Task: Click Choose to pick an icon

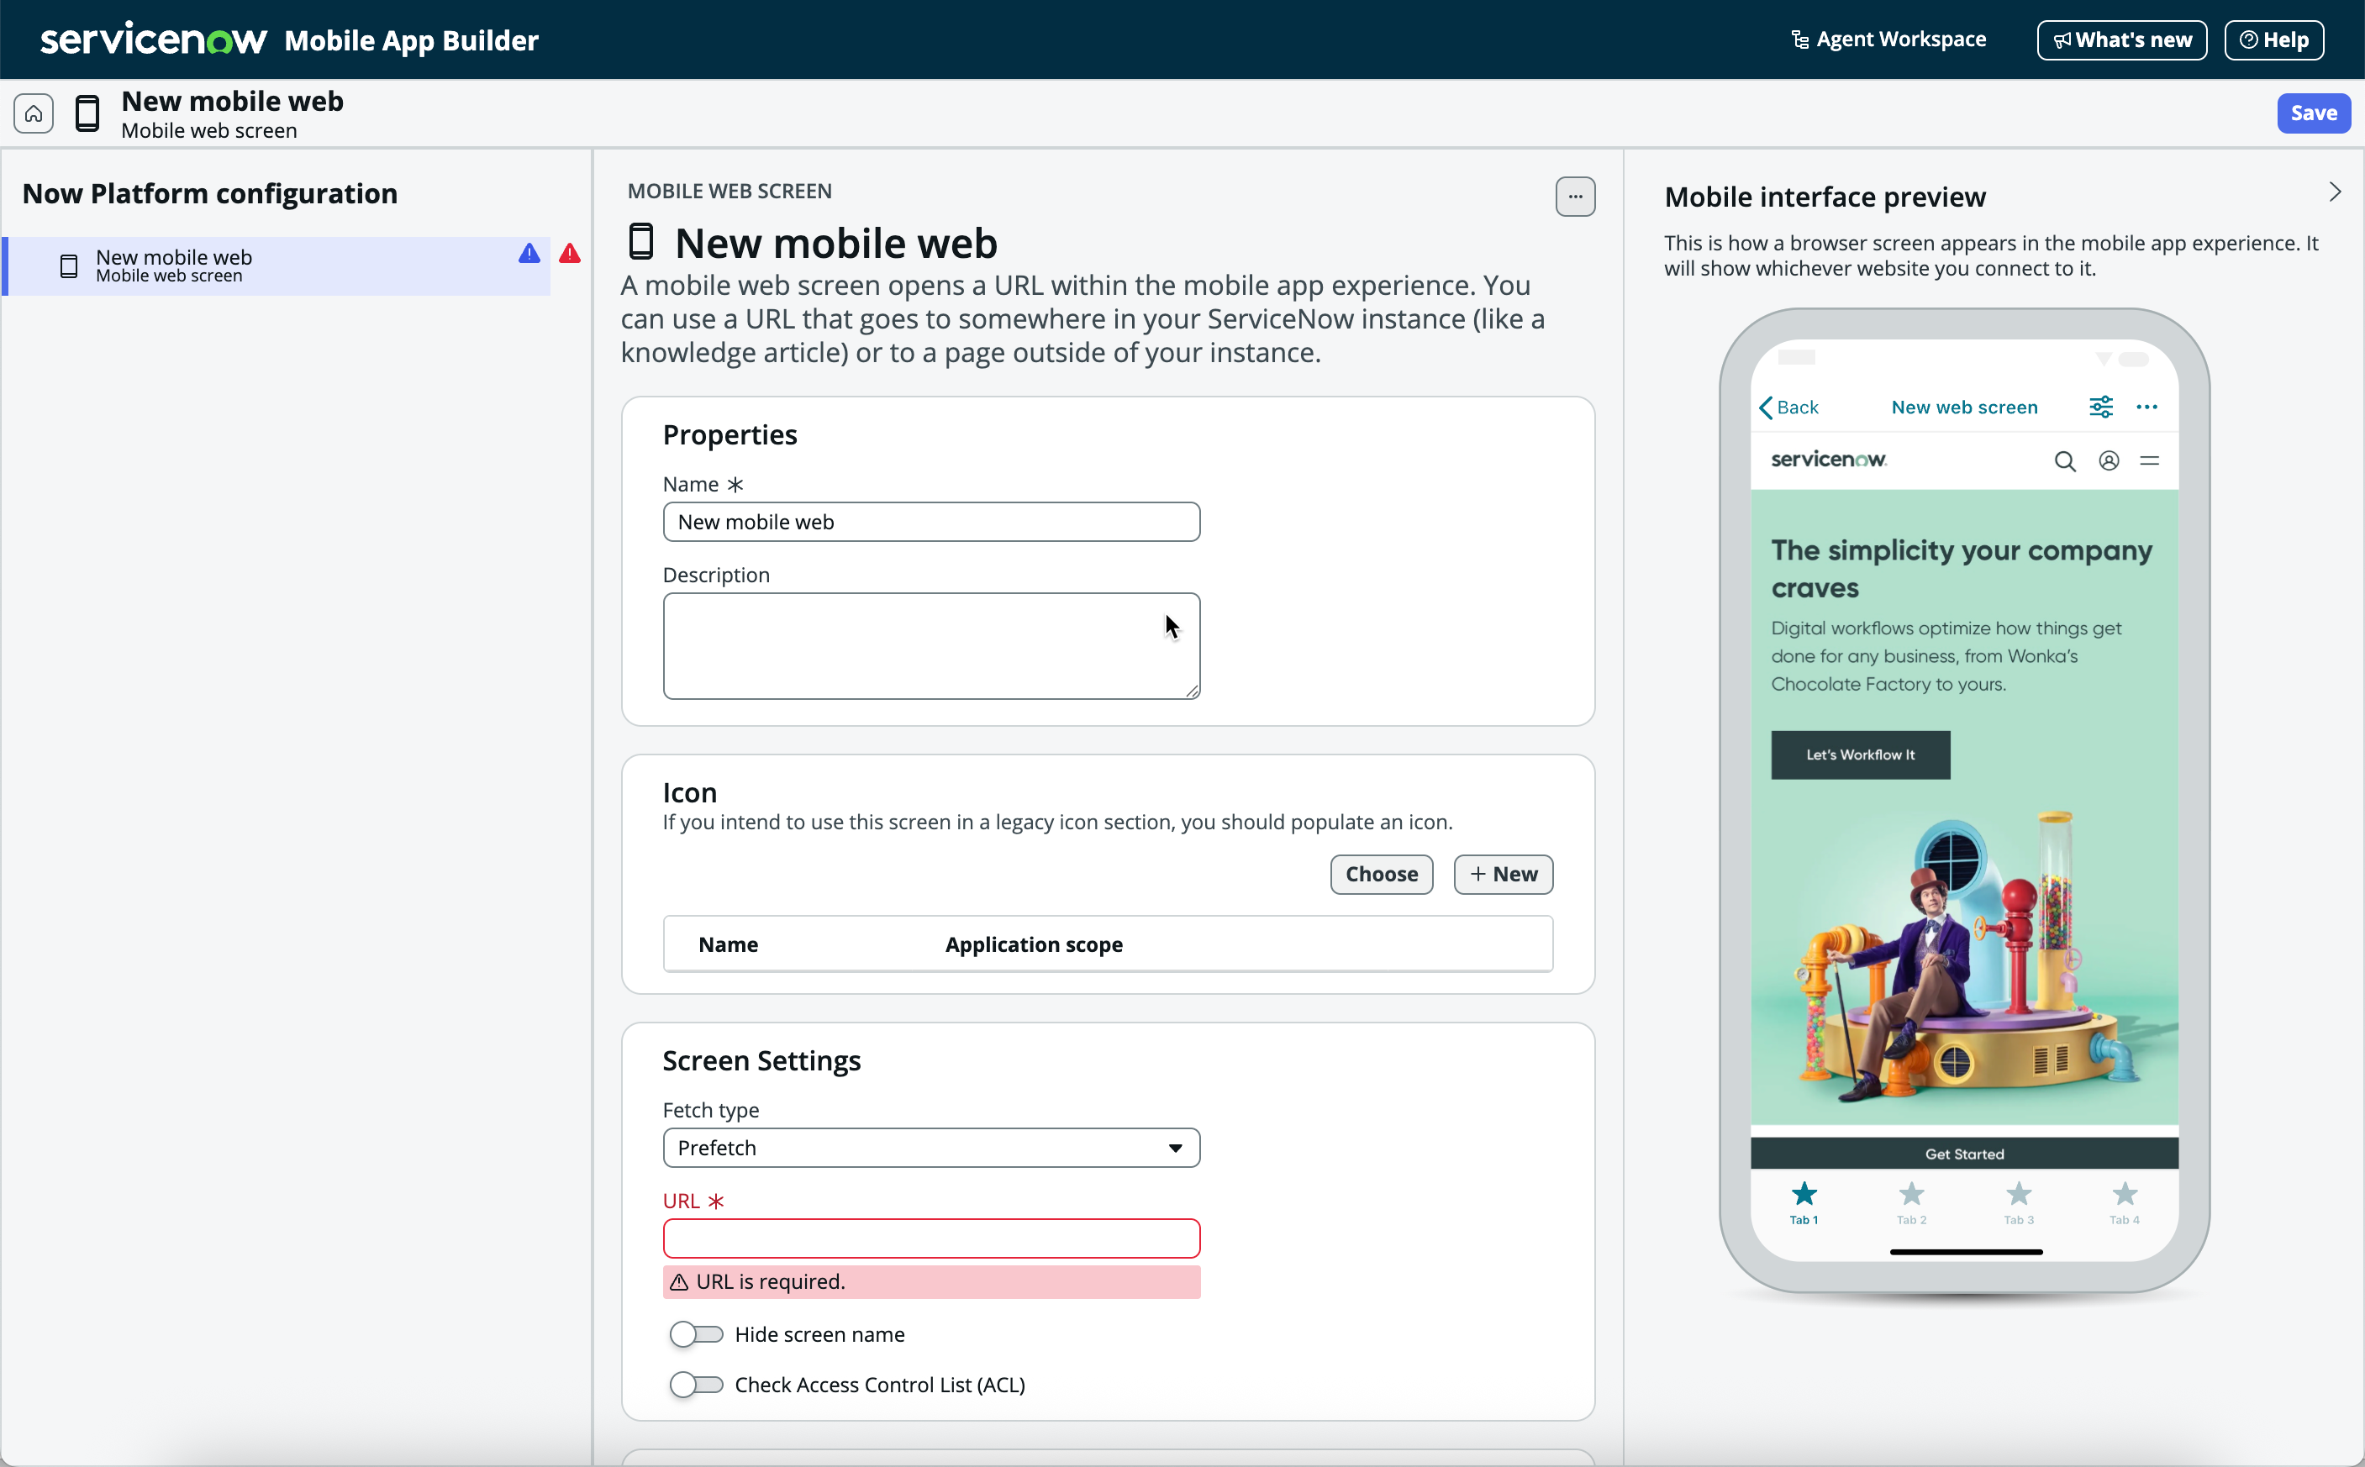Action: tap(1381, 874)
